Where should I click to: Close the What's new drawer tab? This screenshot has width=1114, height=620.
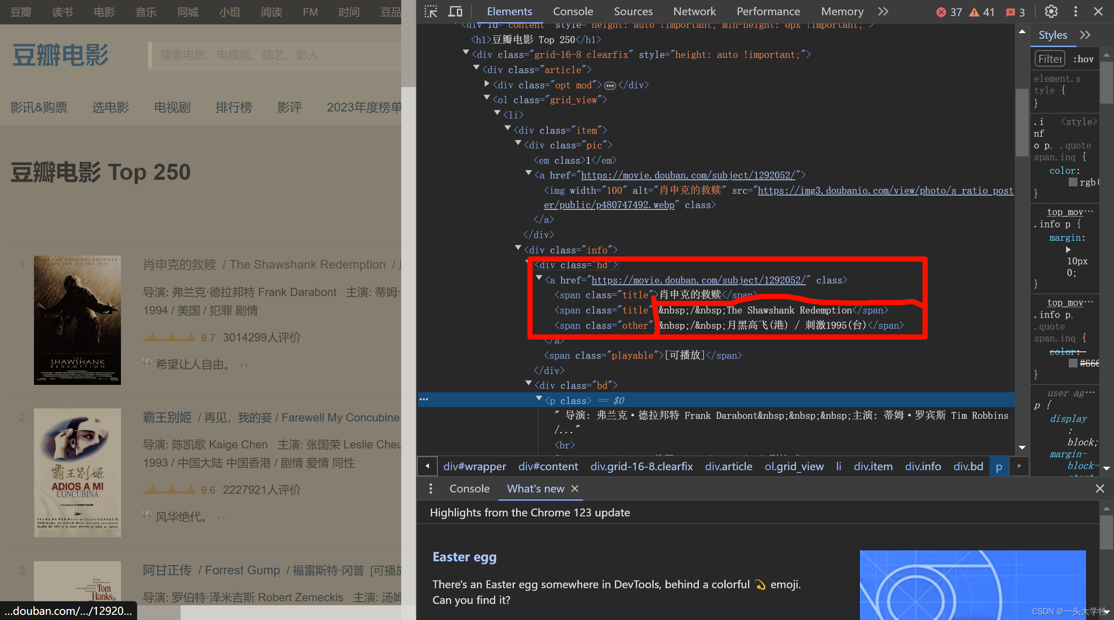pyautogui.click(x=575, y=489)
